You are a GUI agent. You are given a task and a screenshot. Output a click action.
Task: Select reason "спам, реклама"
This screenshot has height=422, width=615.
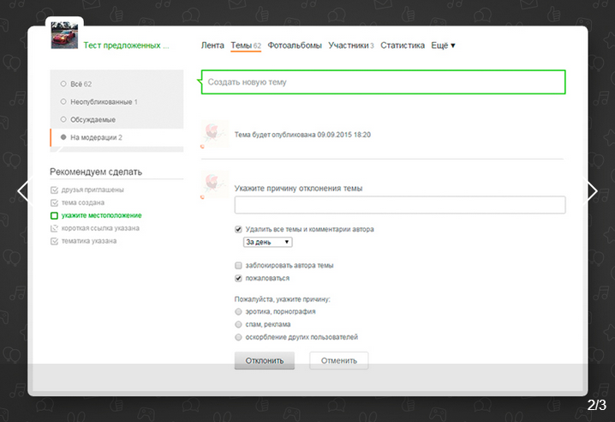[238, 324]
